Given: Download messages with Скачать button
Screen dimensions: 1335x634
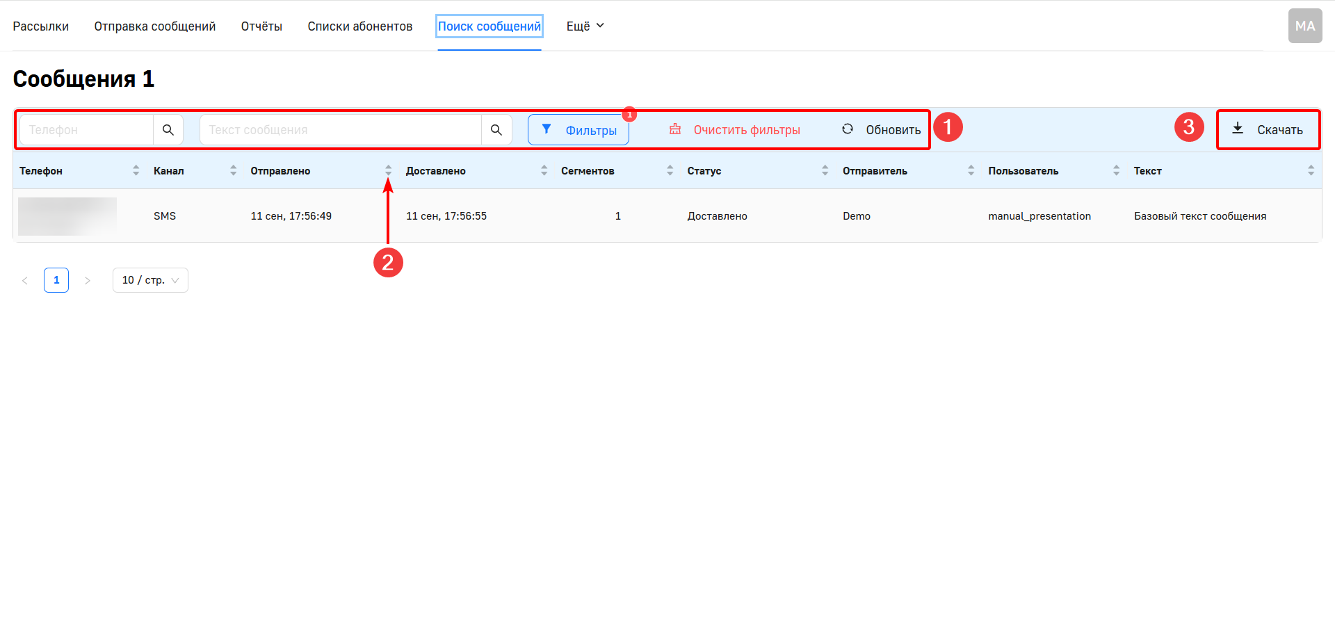Looking at the screenshot, I should coord(1268,130).
